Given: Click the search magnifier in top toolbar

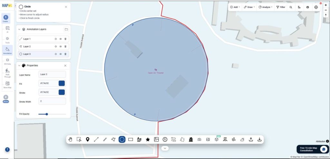Looking at the screenshot, I should 291,7.
